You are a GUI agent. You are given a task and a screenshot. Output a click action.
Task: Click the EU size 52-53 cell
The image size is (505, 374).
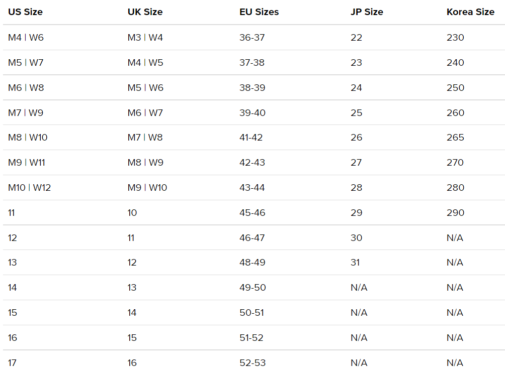(x=252, y=362)
